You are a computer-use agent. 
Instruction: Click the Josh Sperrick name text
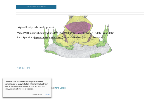click(25, 37)
